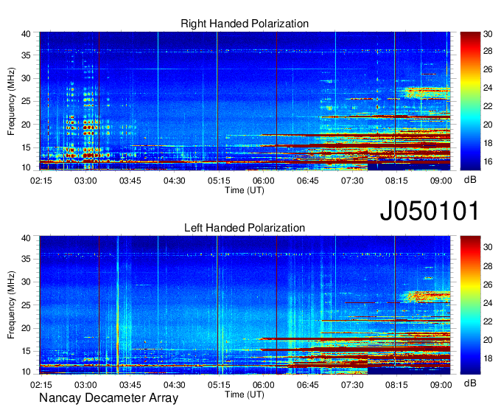Click the "03:45" time tick in upper plot
The width and height of the screenshot is (501, 407).
(x=130, y=181)
